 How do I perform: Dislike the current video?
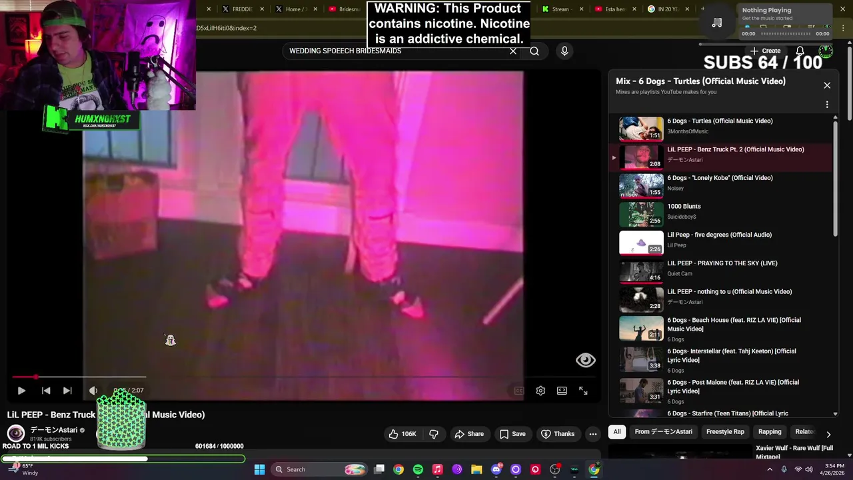[x=434, y=434]
